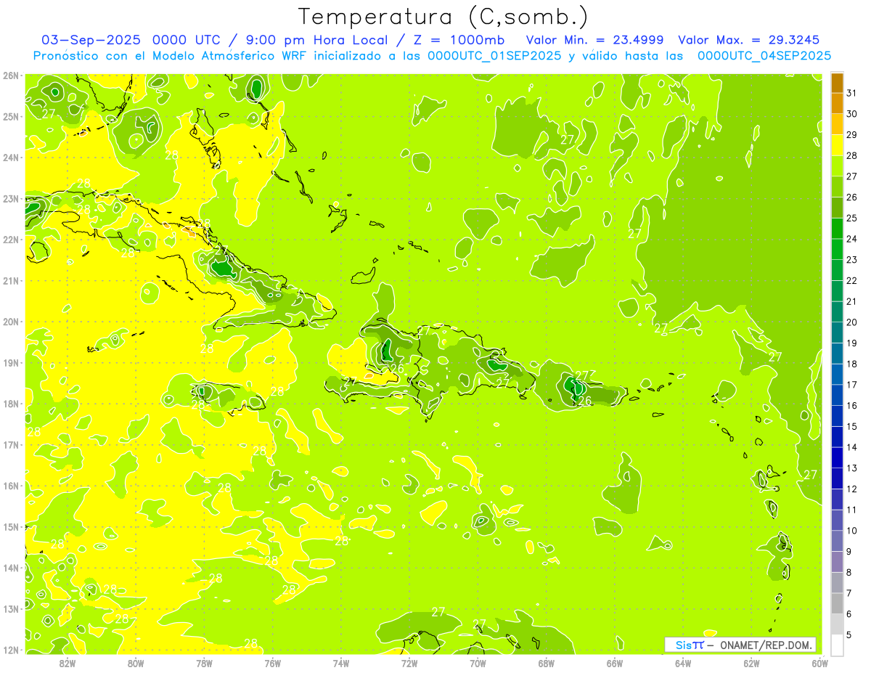Viewport: 871px width, 673px height.
Task: Click the '23N' latitude axis label
Action: (x=10, y=198)
